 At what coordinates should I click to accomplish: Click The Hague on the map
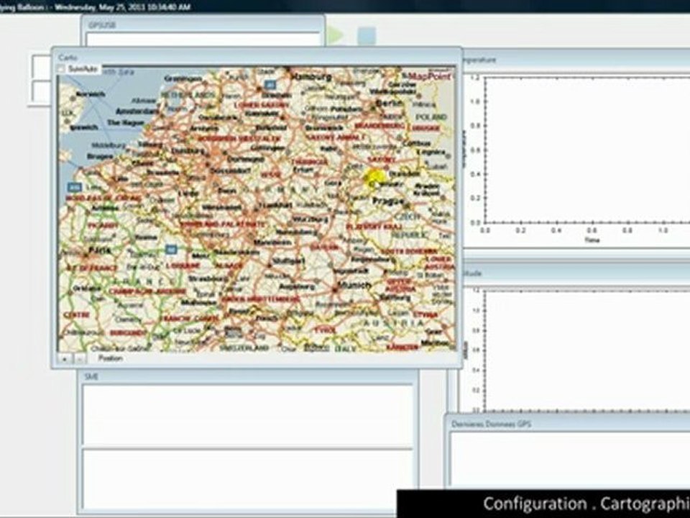pyautogui.click(x=126, y=123)
